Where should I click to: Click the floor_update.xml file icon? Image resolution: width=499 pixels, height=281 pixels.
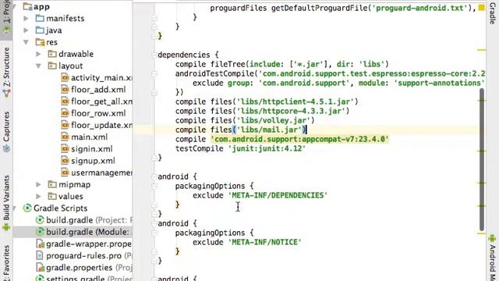pos(65,125)
